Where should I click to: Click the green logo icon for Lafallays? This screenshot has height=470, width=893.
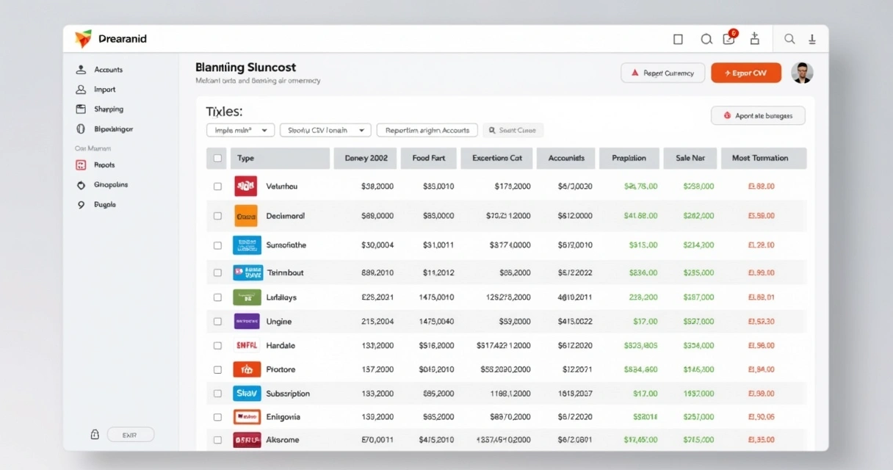[x=247, y=297]
